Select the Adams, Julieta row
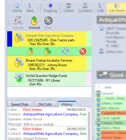The height and width of the screenshot is (140, 126). point(111,103)
